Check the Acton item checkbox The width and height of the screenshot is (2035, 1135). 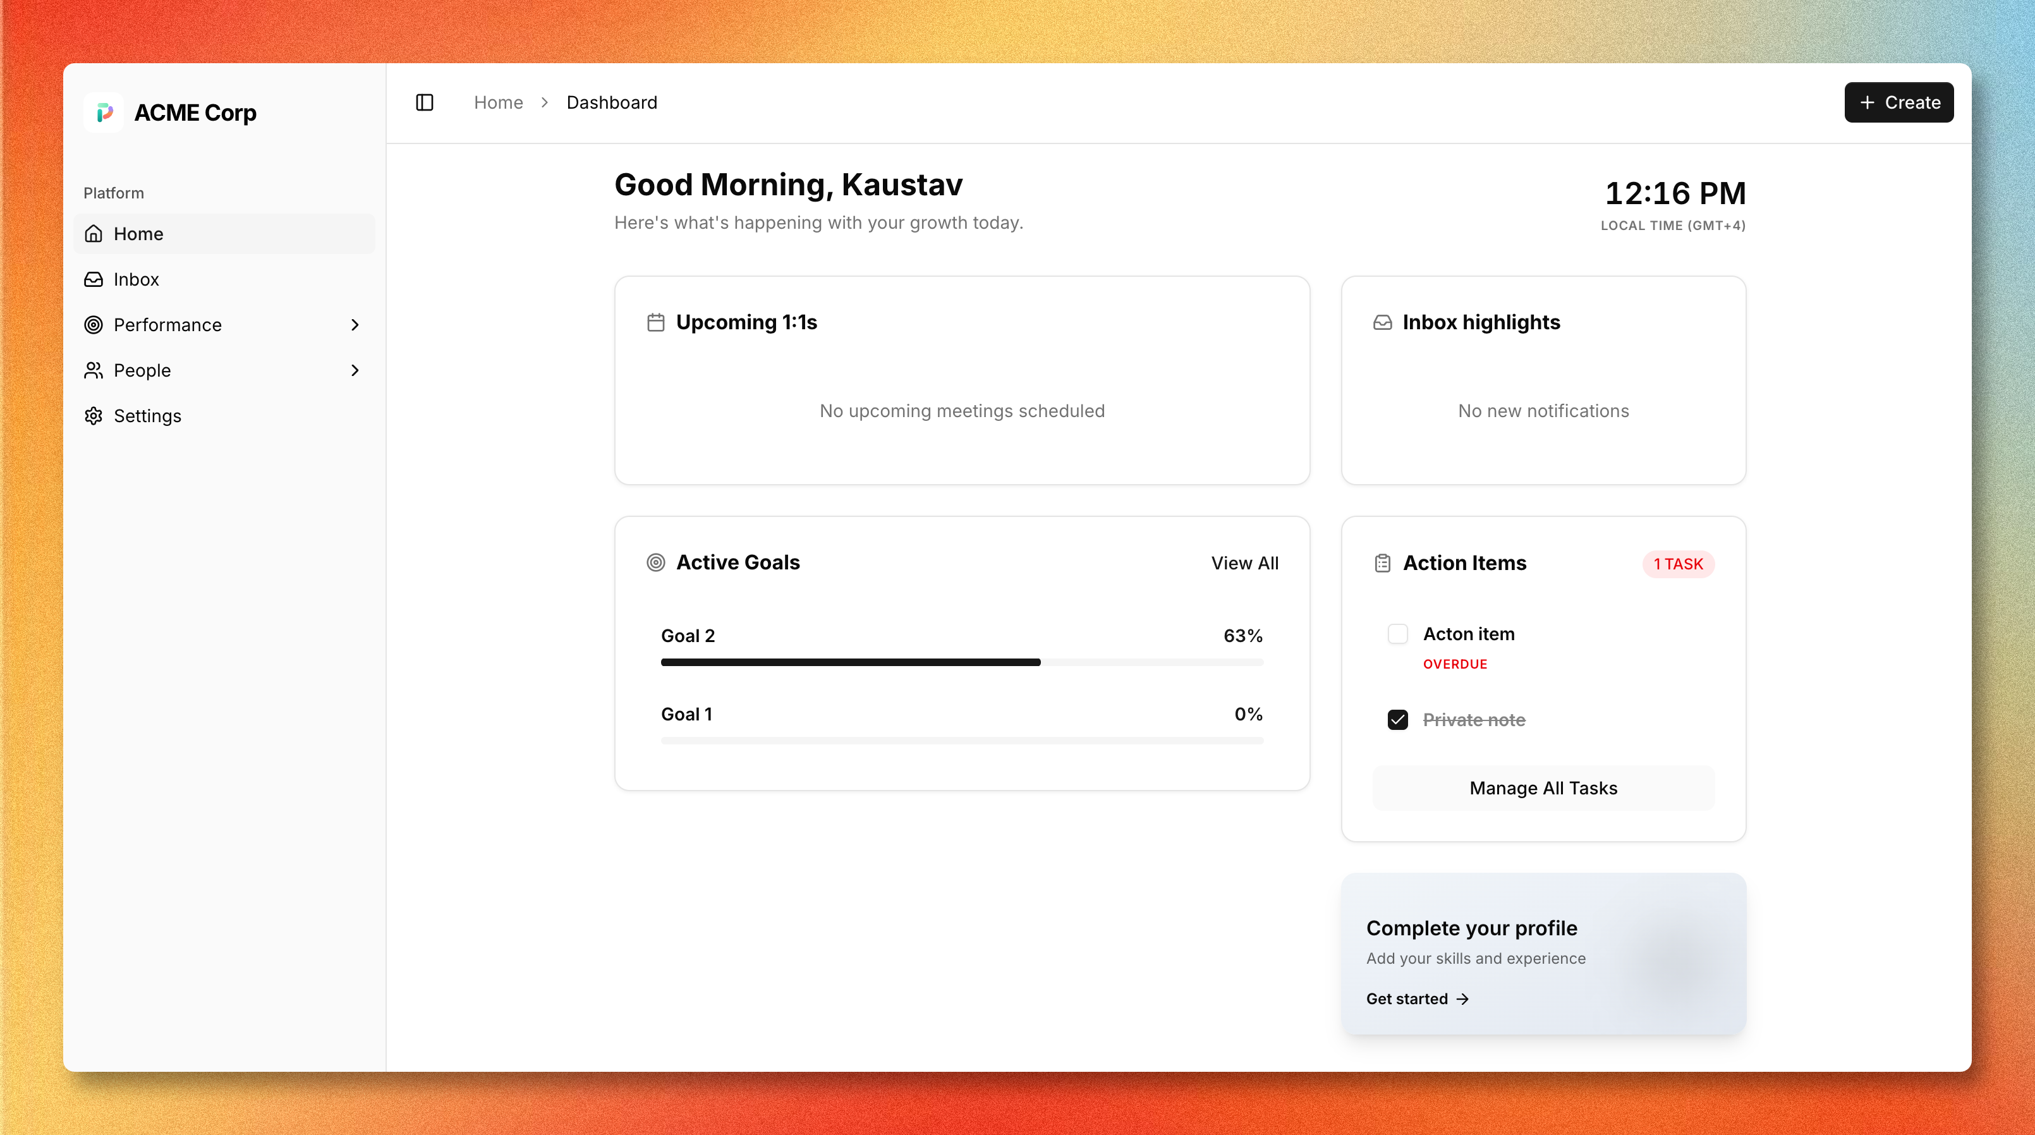coord(1398,633)
